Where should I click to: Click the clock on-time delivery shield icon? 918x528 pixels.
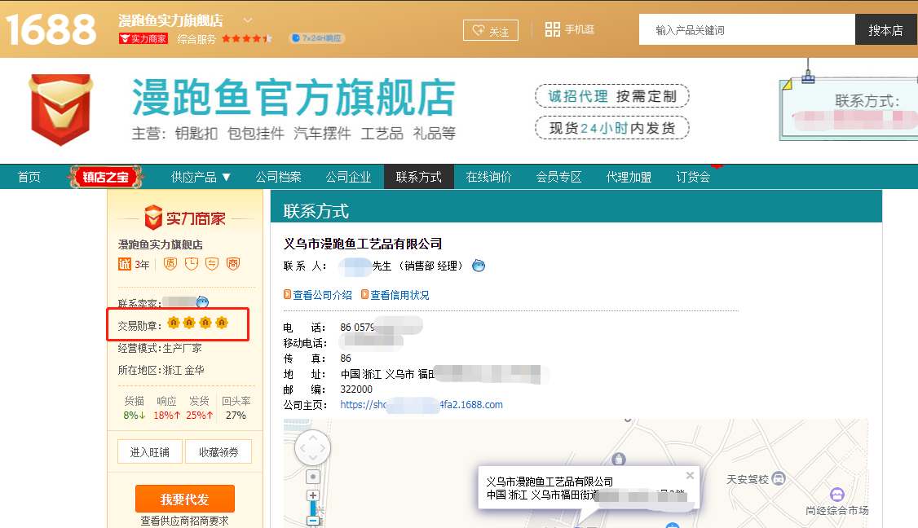(192, 264)
